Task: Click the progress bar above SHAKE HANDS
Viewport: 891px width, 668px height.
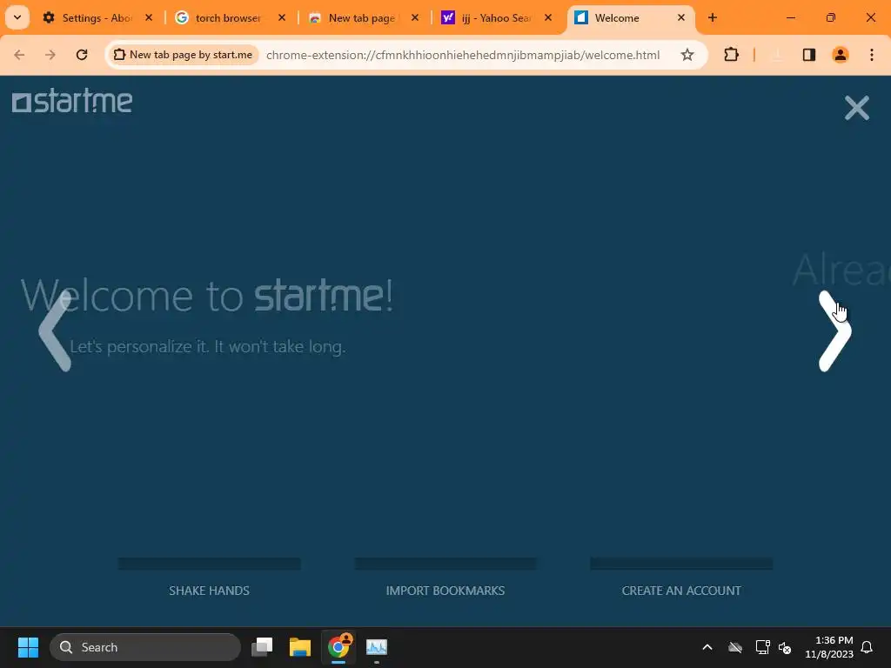Action: point(209,564)
